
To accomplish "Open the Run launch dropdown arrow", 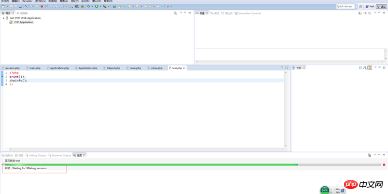I will (x=100, y=6).
